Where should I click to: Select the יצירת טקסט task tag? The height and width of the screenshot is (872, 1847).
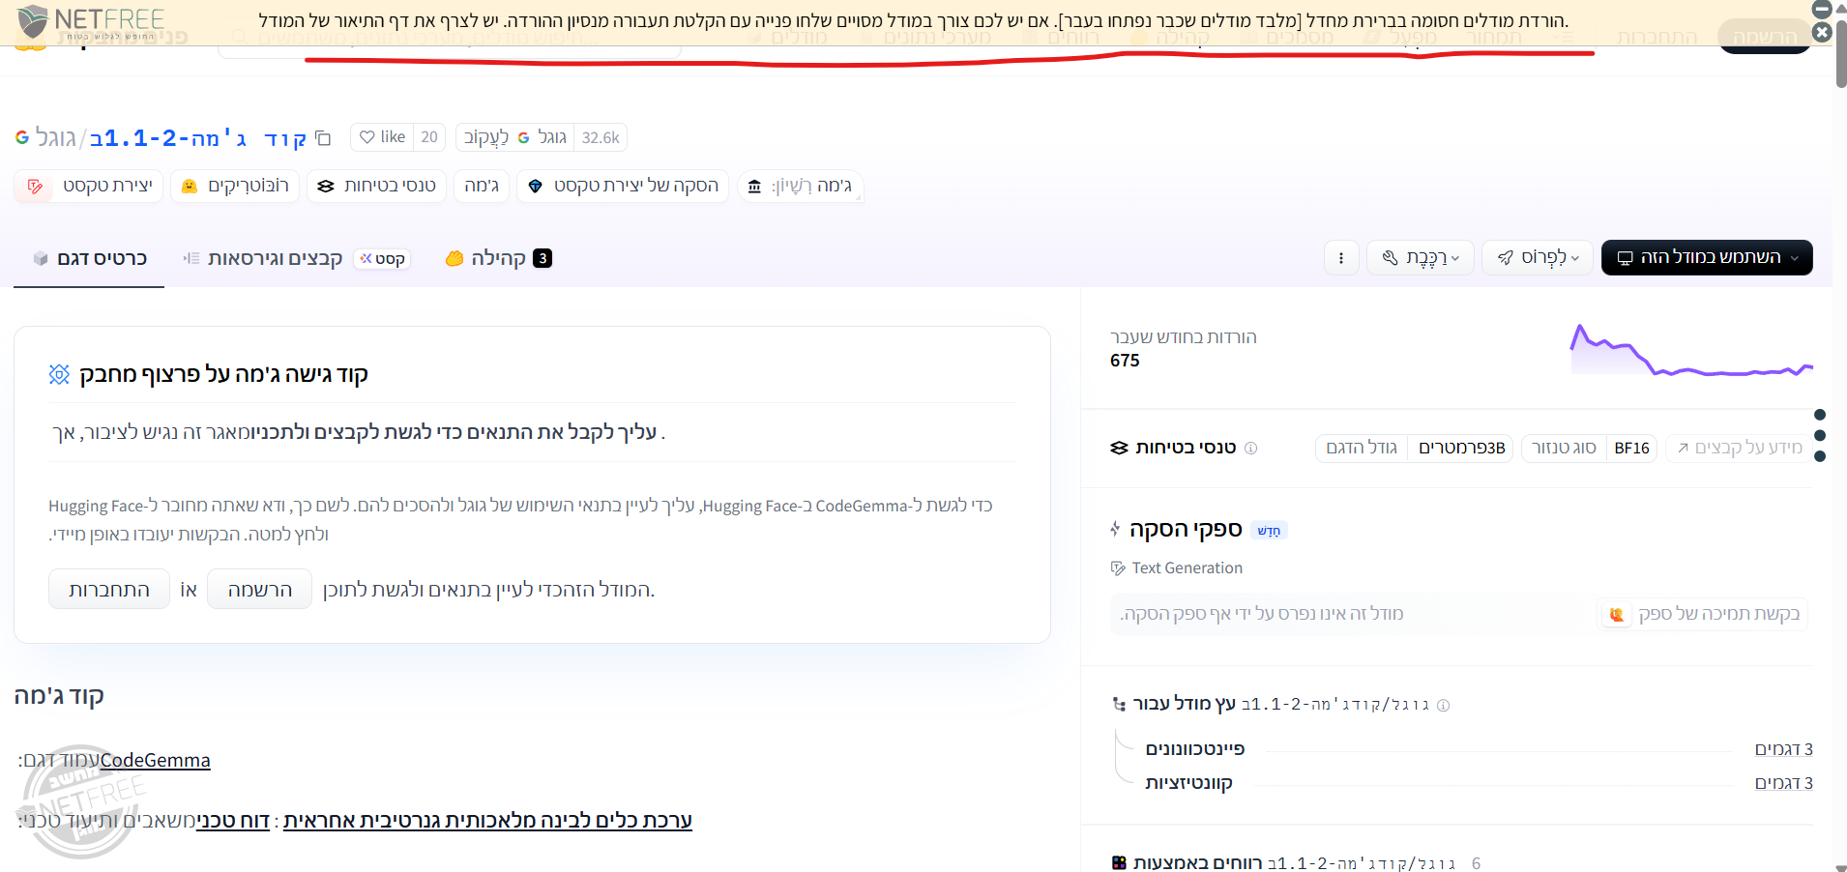click(x=88, y=186)
